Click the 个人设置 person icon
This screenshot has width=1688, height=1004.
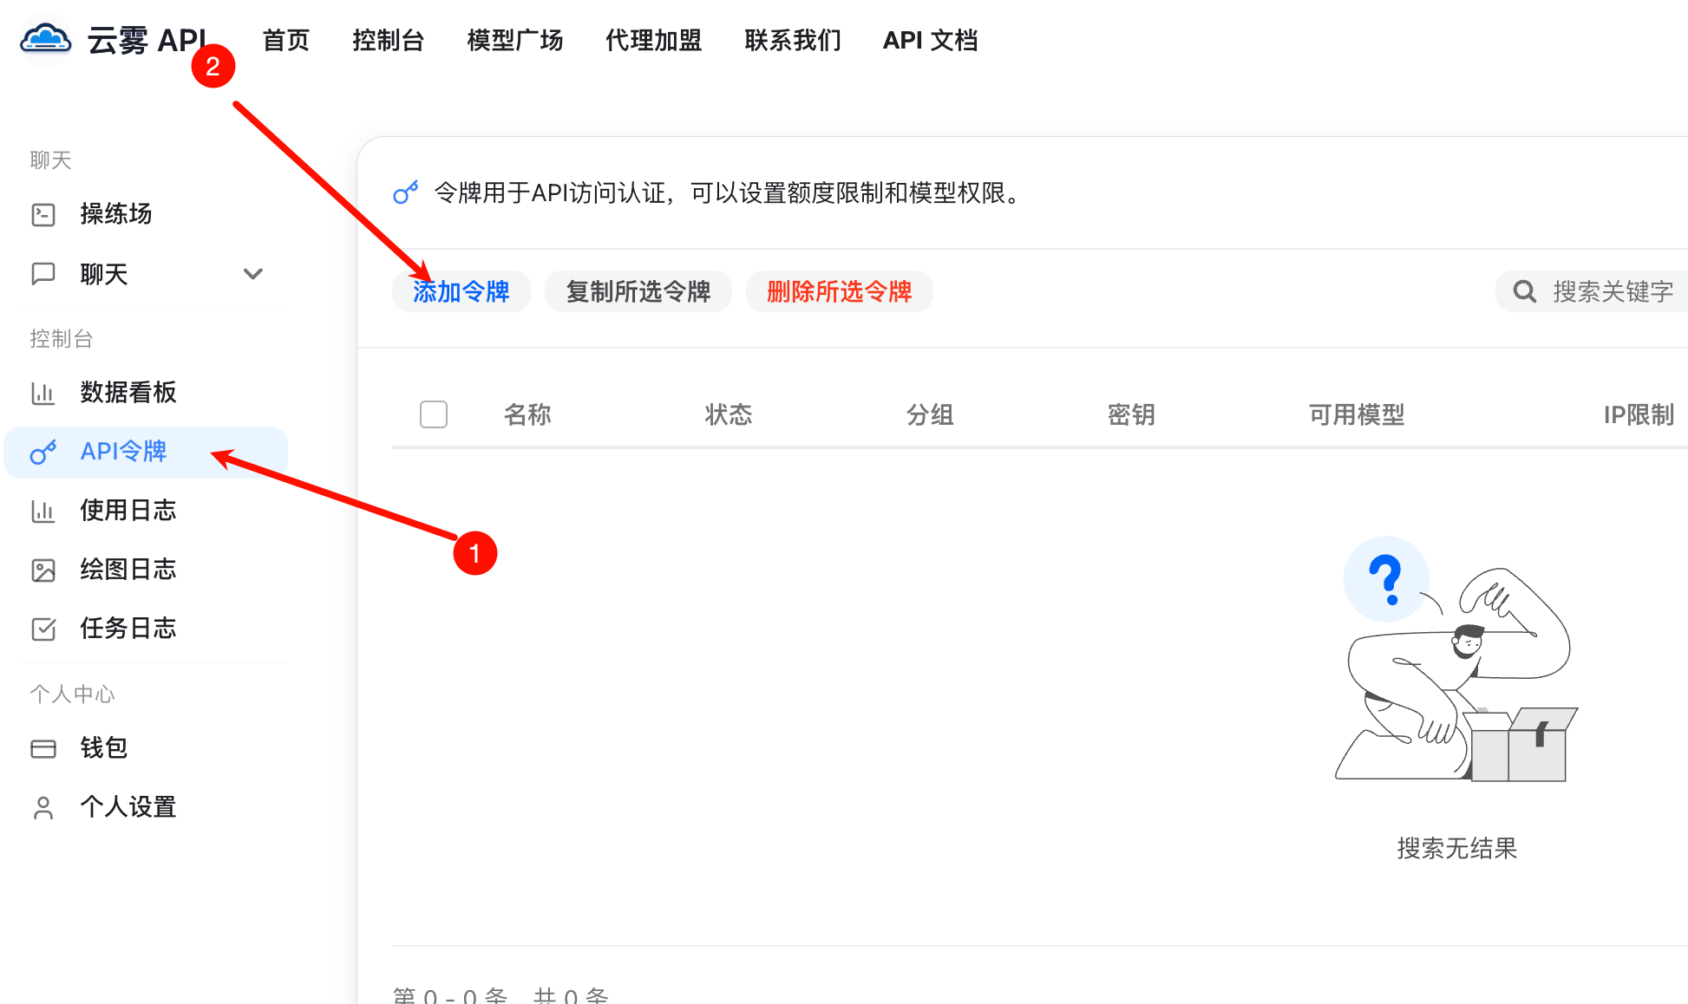pos(43,807)
